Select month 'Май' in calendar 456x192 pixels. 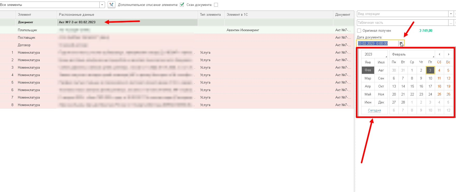(368, 94)
